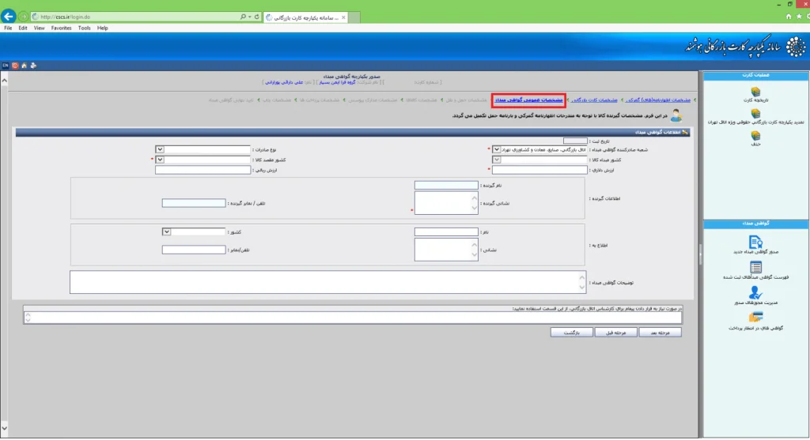This screenshot has width=810, height=440.
Task: Open the certificates awaiting payment icon
Action: pyautogui.click(x=755, y=317)
